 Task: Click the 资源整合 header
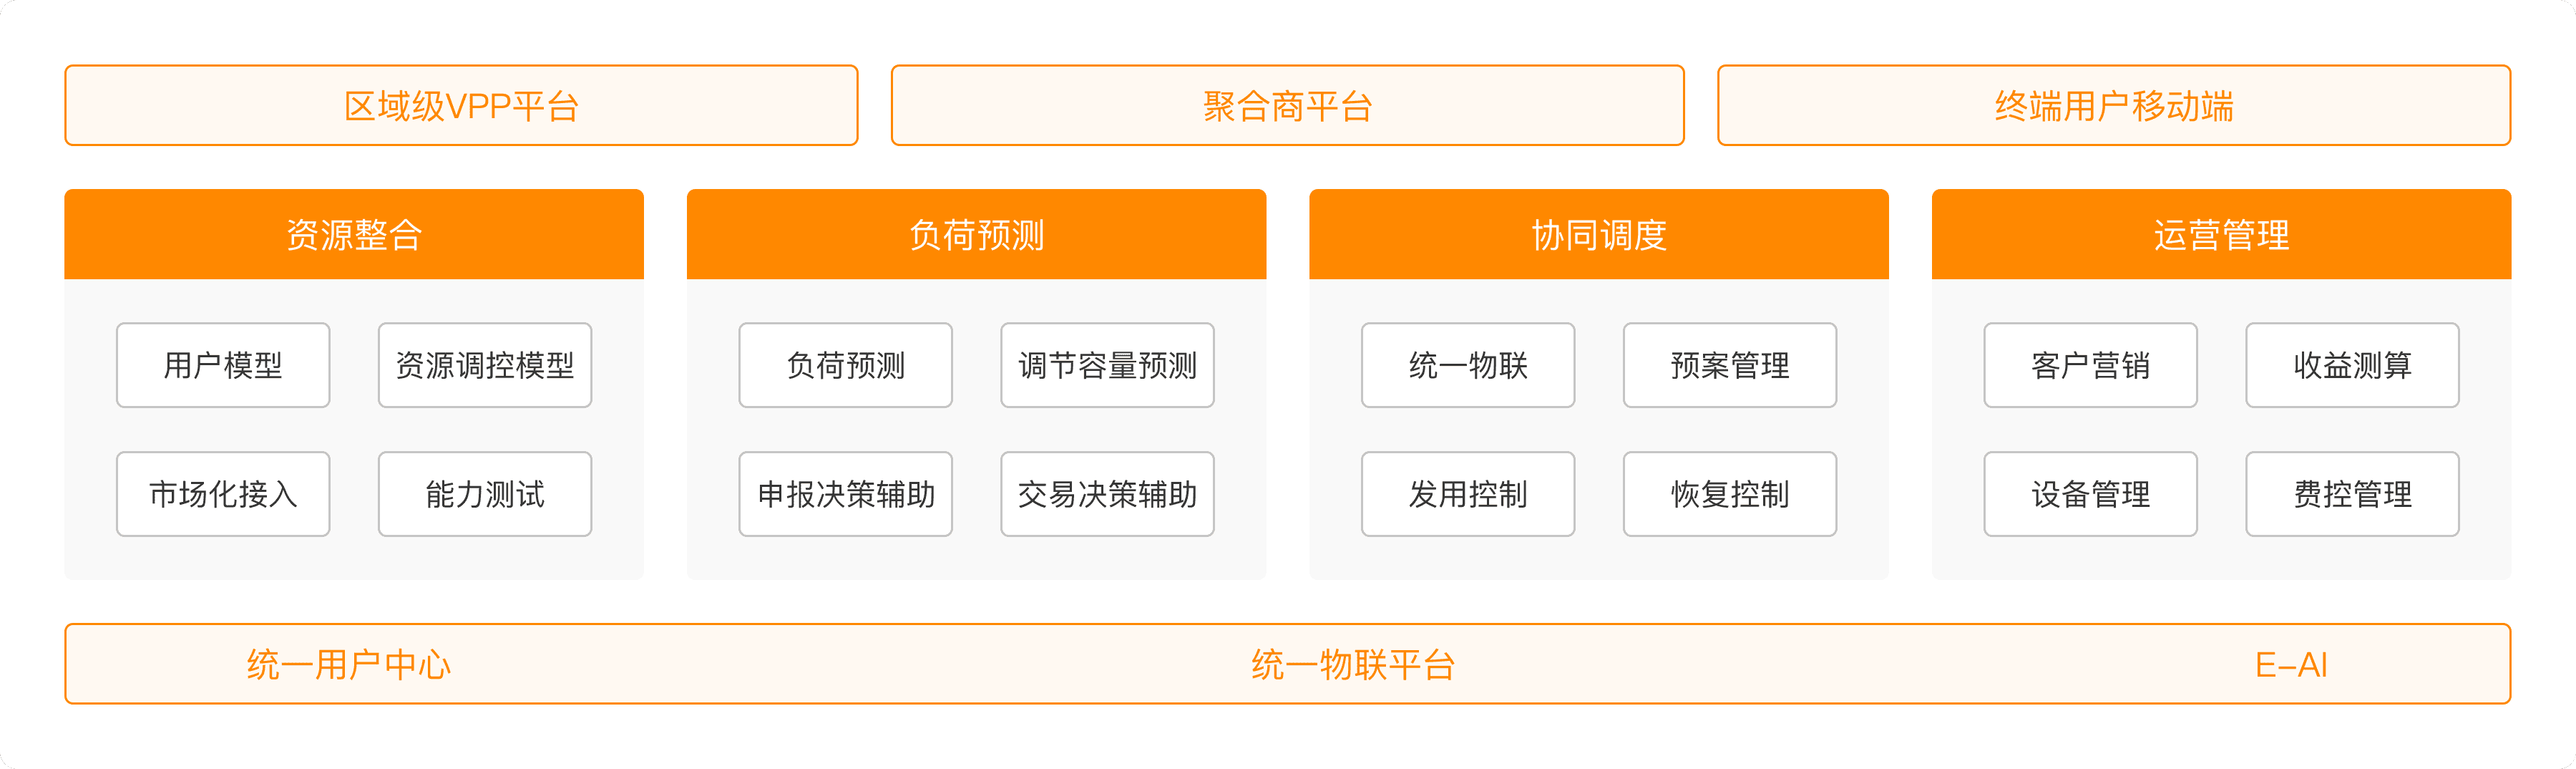point(354,235)
